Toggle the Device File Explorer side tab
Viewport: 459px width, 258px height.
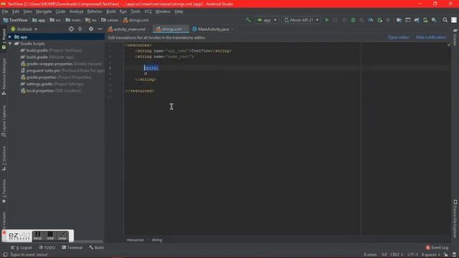point(455,219)
